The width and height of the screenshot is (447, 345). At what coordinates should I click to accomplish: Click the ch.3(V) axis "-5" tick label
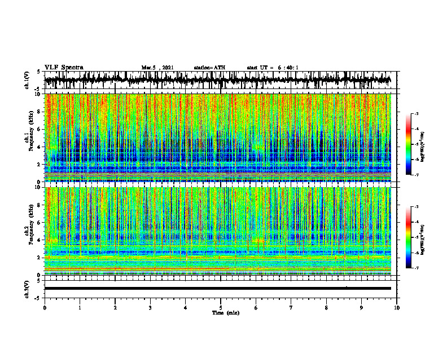(x=37, y=298)
